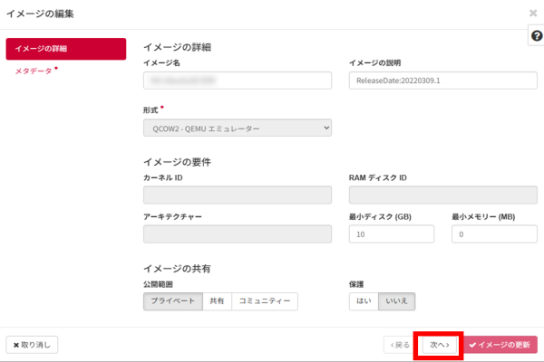Screen dimensions: 544x362
Task: Expand the 形式 QCOW2 dropdown
Action: (237, 129)
